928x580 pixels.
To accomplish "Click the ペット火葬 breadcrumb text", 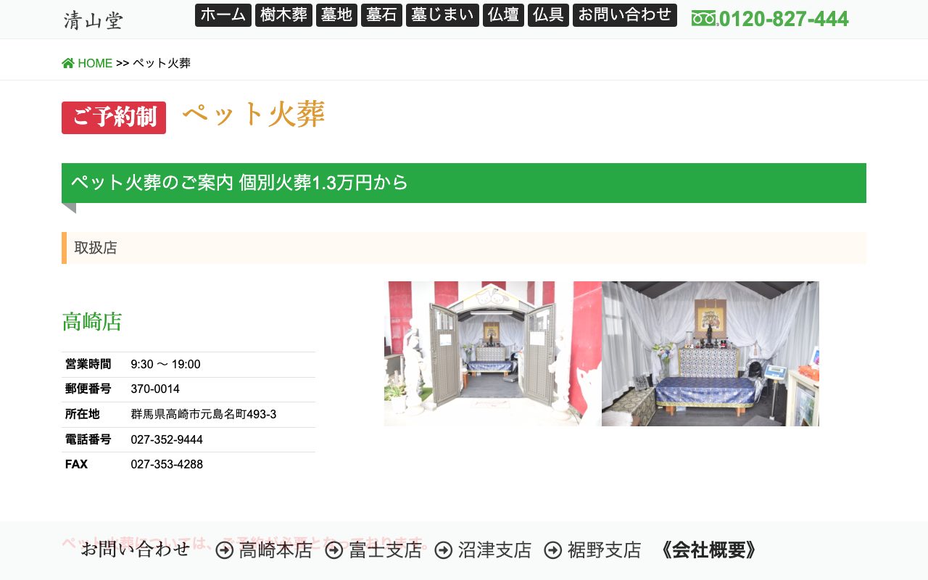I will coord(162,63).
